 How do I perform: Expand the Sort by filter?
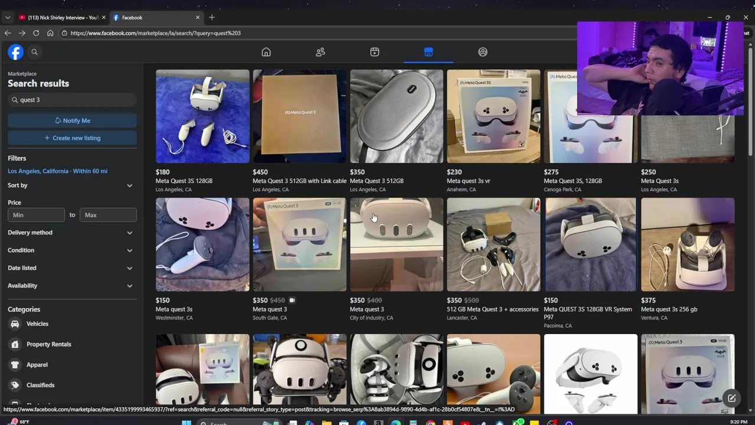[x=72, y=185]
